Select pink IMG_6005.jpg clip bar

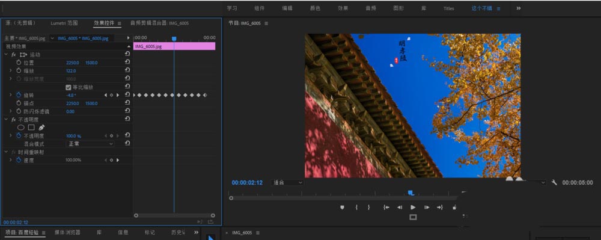coord(174,46)
